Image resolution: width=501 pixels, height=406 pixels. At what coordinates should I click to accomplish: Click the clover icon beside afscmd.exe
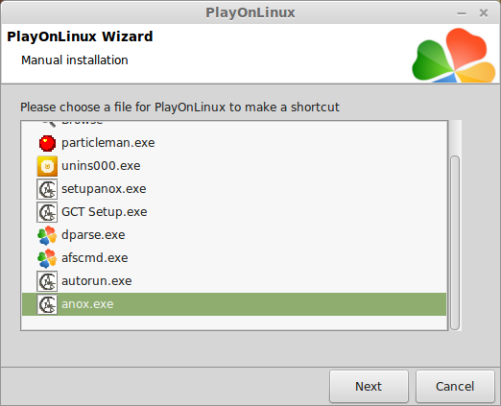47,258
